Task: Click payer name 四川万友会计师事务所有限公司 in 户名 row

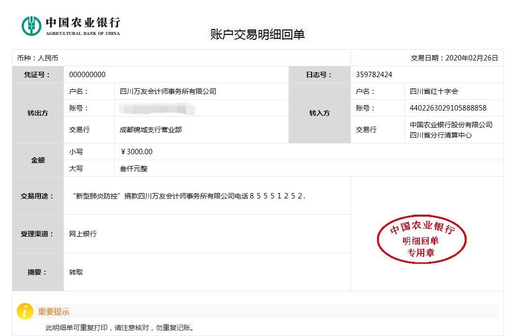Action: coord(168,91)
